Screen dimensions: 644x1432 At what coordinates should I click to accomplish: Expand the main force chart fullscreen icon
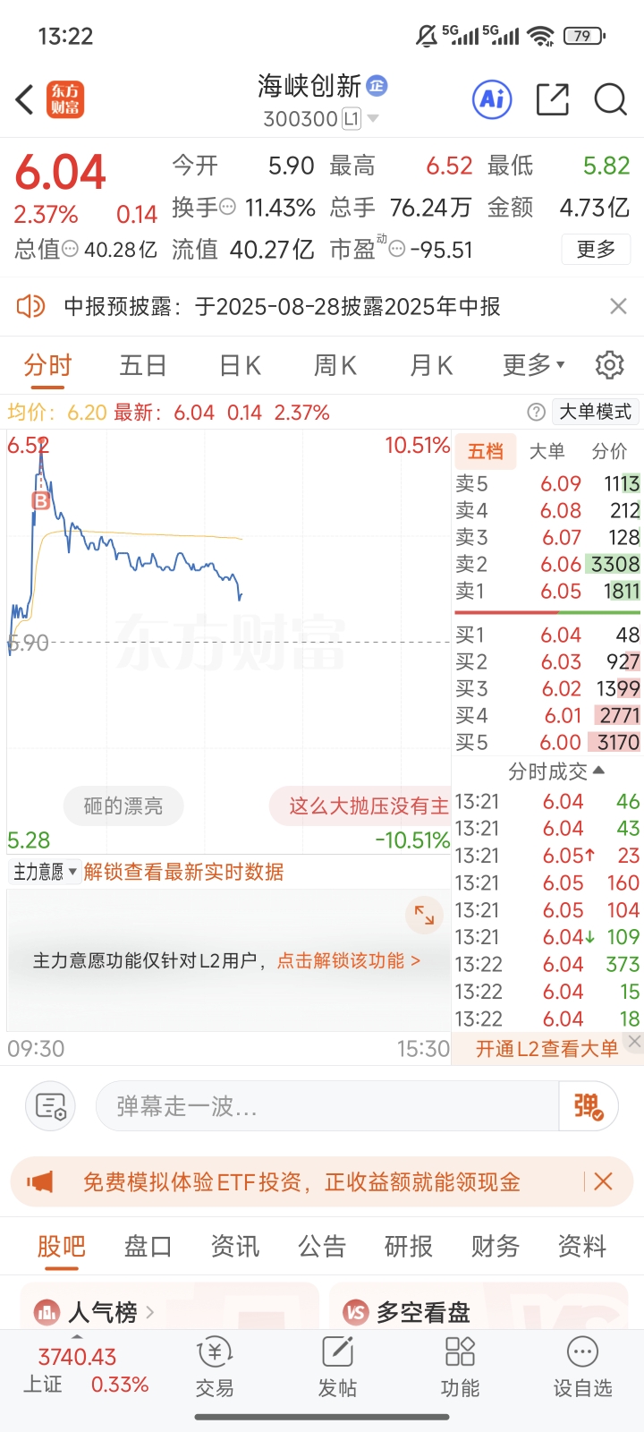424,916
